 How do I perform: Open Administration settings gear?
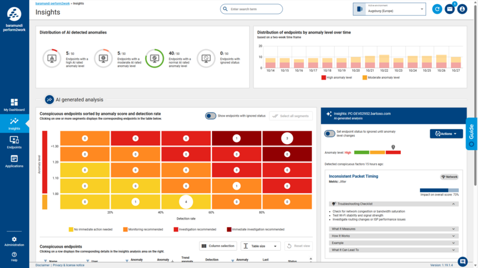(x=14, y=241)
